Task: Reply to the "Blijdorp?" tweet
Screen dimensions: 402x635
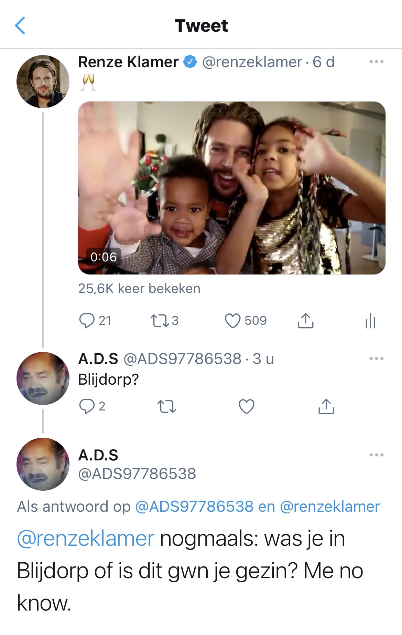Action: [x=87, y=406]
